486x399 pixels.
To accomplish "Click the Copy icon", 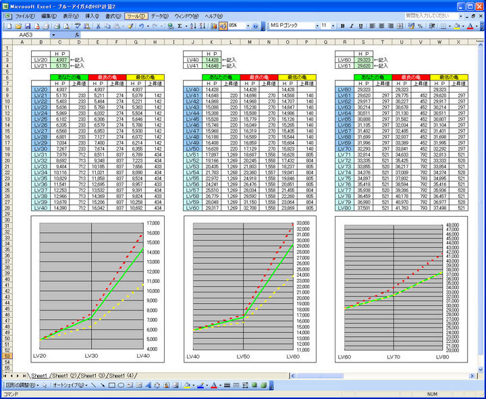I will pyautogui.click(x=107, y=26).
